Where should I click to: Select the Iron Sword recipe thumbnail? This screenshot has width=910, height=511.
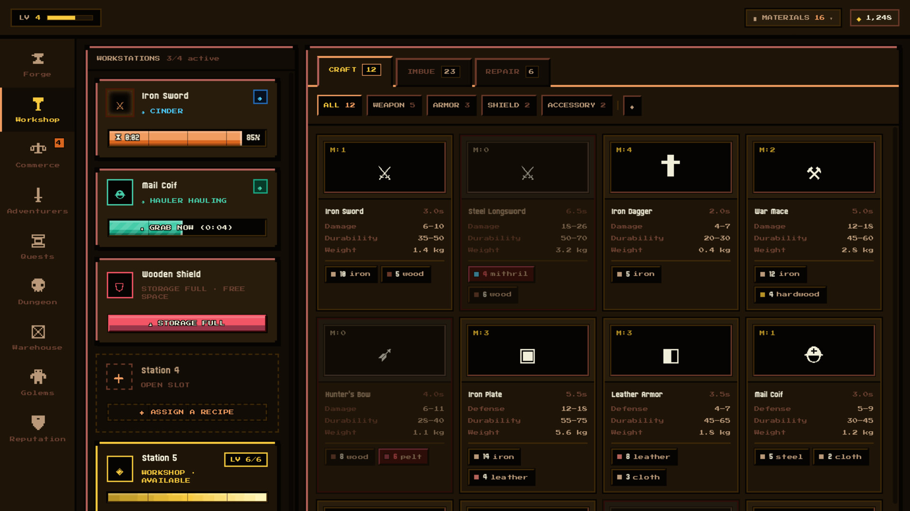tap(385, 167)
